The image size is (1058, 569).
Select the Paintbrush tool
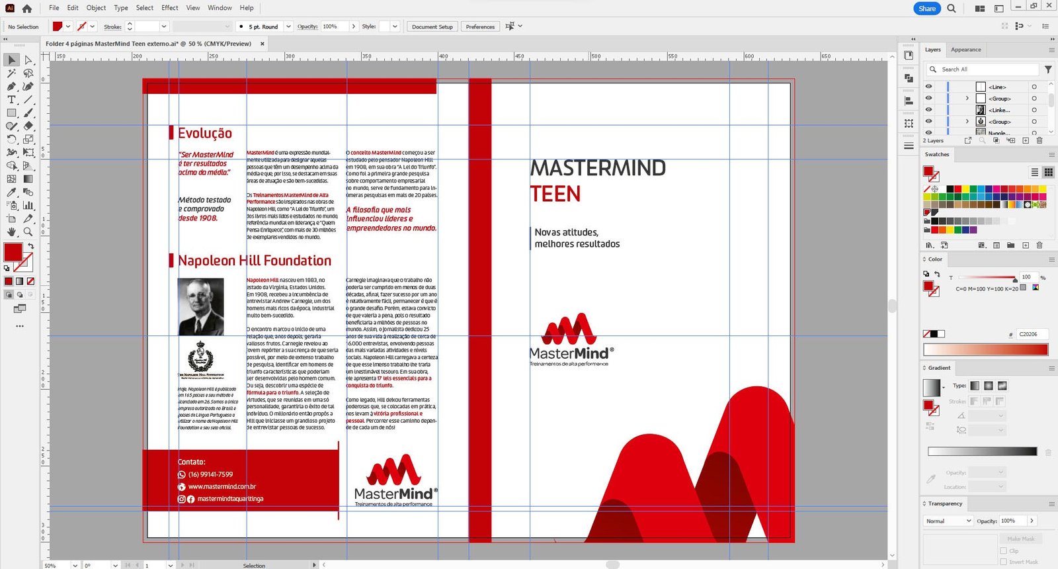[x=28, y=112]
